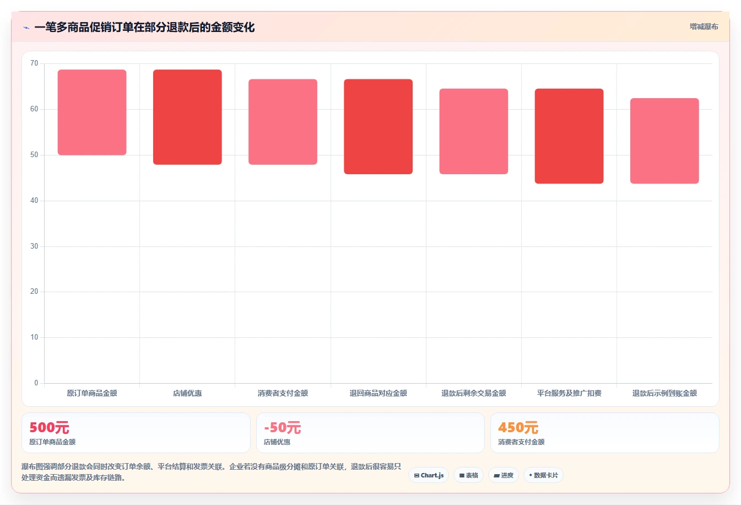Click x-axis label 店铺优惠
This screenshot has height=505, width=741.
[187, 393]
